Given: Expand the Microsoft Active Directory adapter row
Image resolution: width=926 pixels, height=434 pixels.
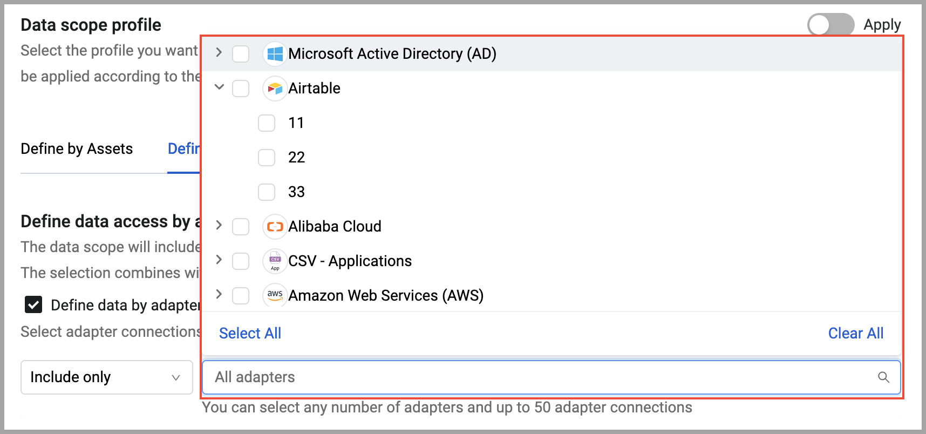Looking at the screenshot, I should coord(219,53).
